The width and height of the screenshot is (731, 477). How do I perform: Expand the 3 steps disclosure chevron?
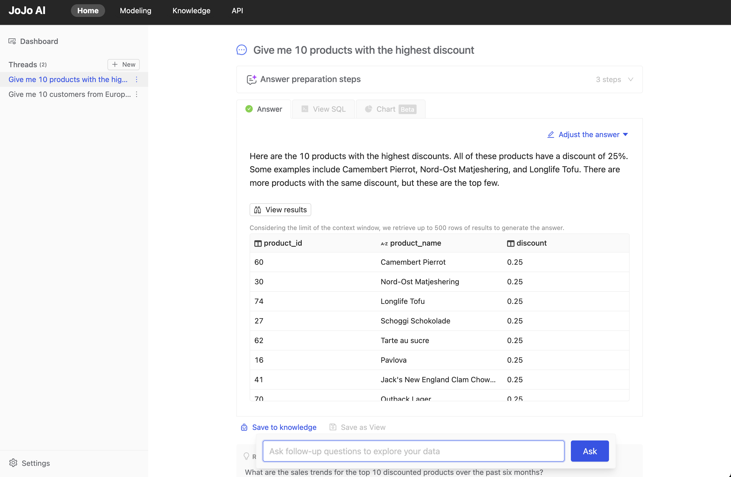point(631,79)
